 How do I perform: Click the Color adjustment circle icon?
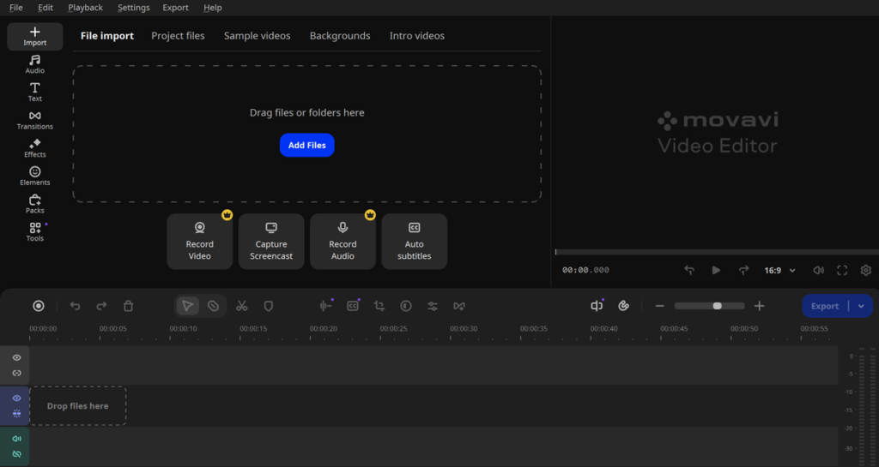tap(406, 306)
